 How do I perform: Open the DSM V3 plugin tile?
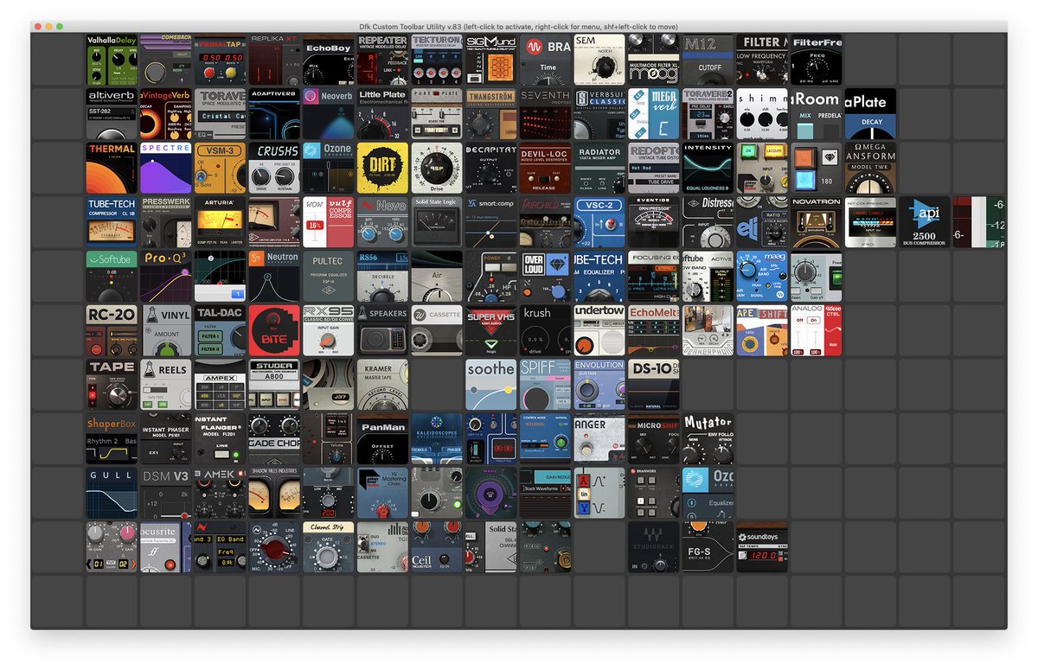[166, 494]
